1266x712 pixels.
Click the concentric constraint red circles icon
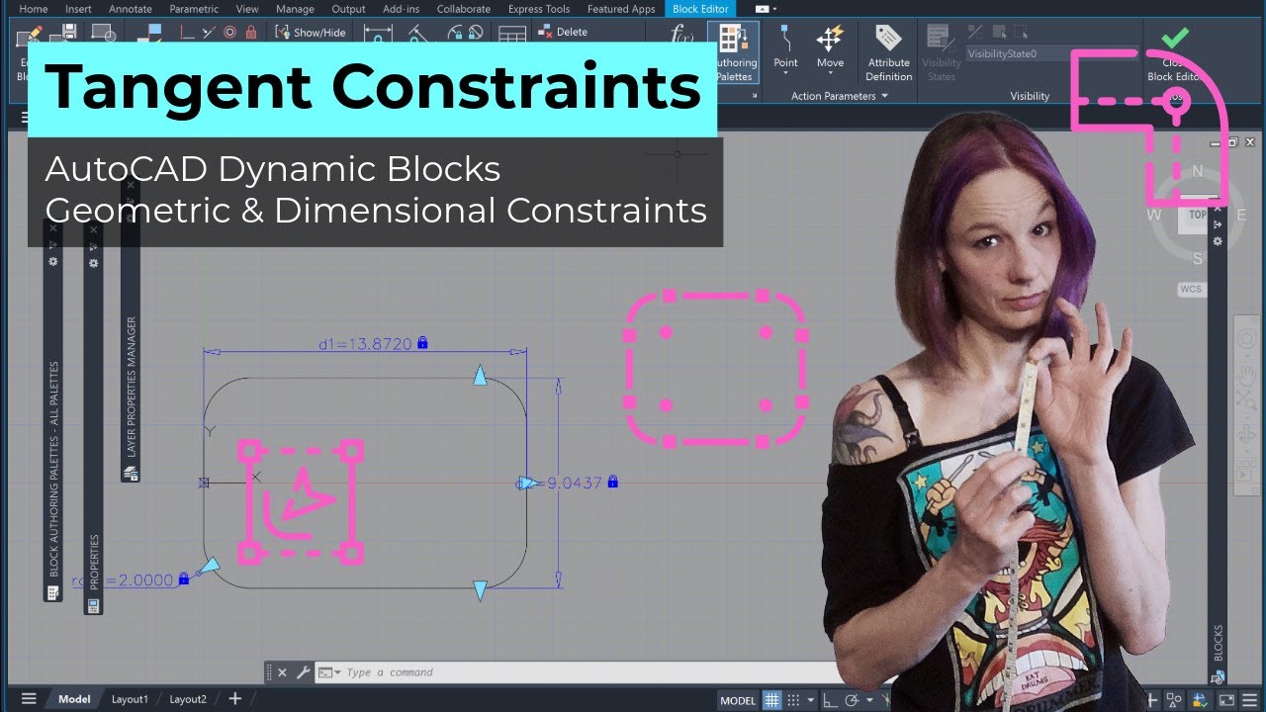coord(230,33)
